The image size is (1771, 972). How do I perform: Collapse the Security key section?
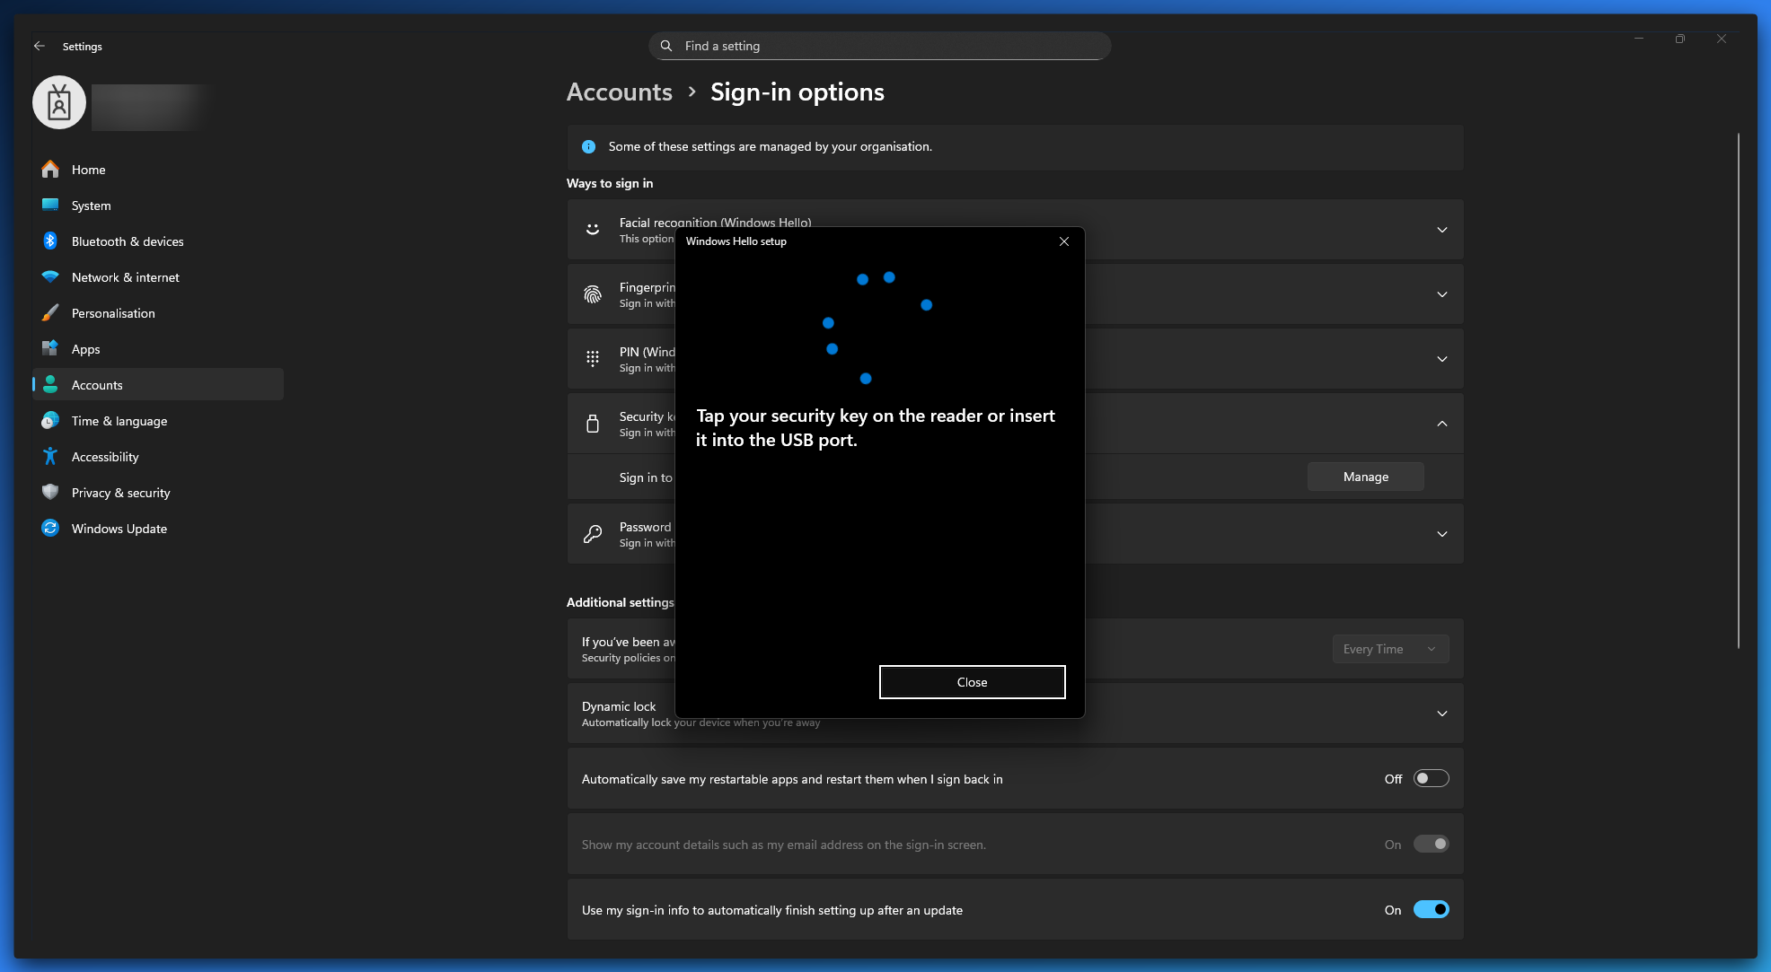coord(1441,424)
